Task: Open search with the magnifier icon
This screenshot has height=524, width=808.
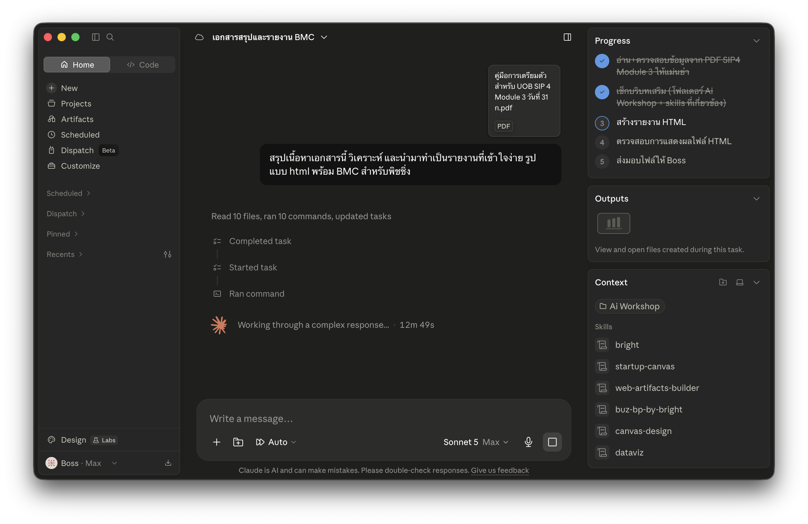Action: (110, 37)
